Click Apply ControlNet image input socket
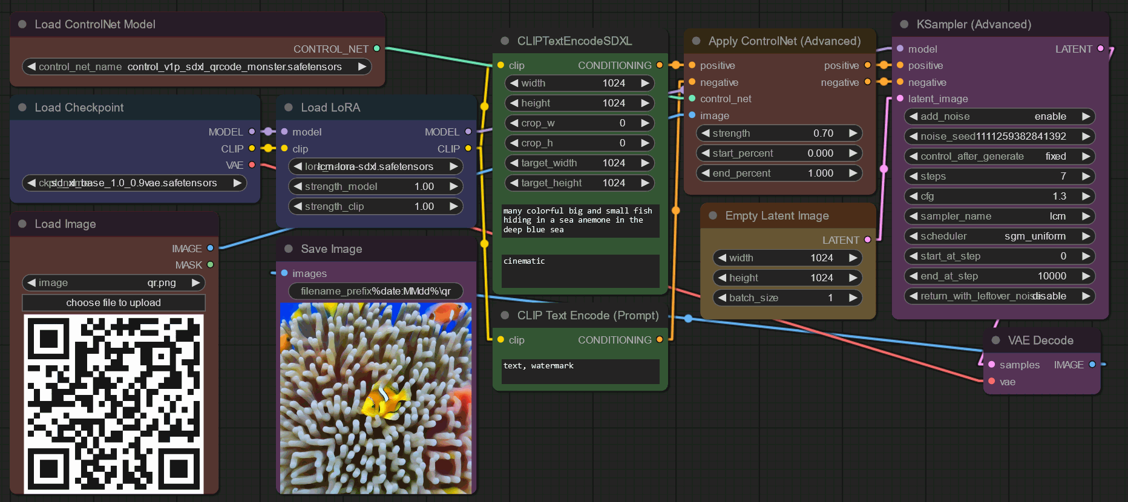This screenshot has height=502, width=1128. (692, 115)
